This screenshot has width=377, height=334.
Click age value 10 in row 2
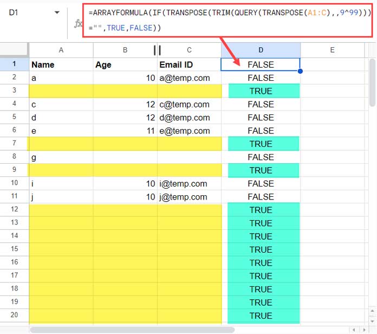coord(125,78)
